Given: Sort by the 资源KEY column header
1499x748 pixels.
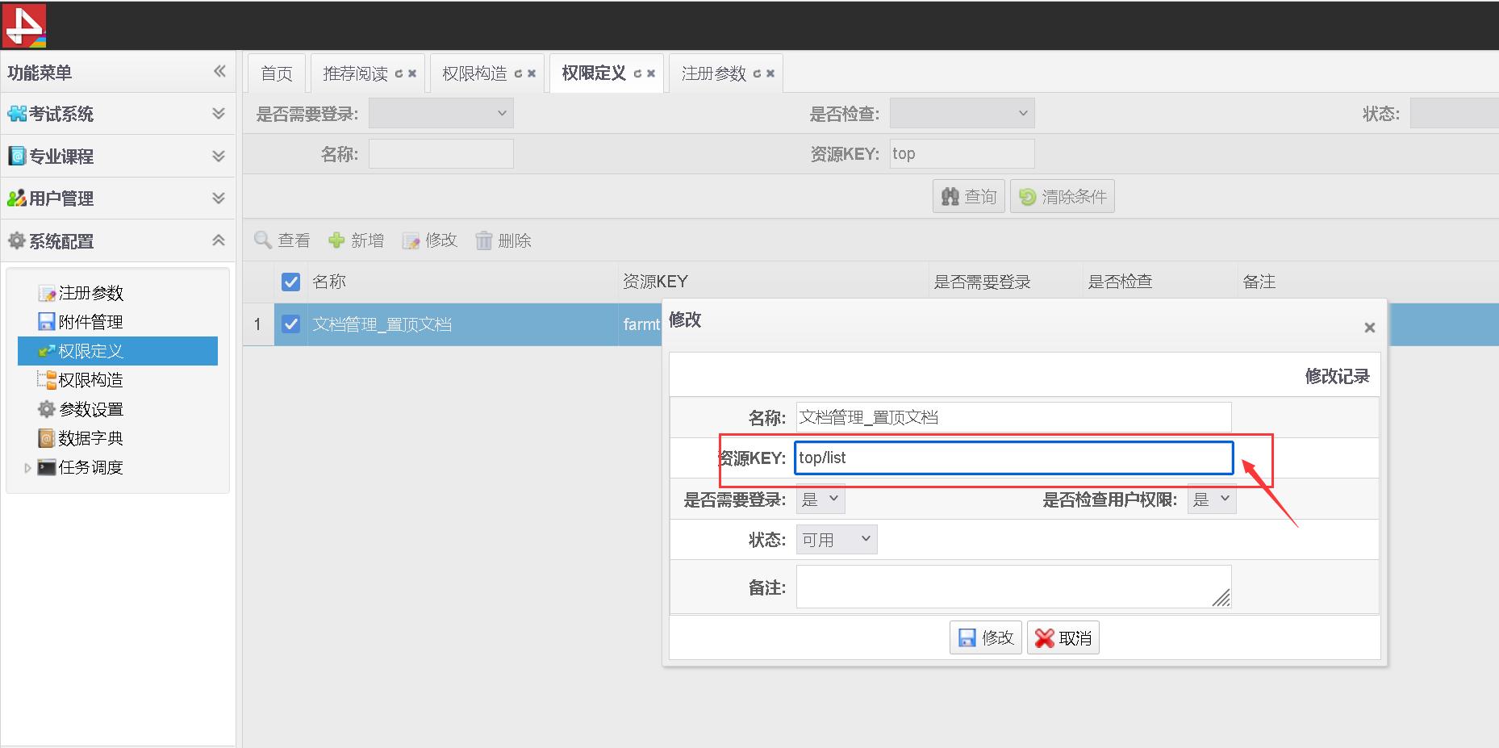Looking at the screenshot, I should (773, 282).
